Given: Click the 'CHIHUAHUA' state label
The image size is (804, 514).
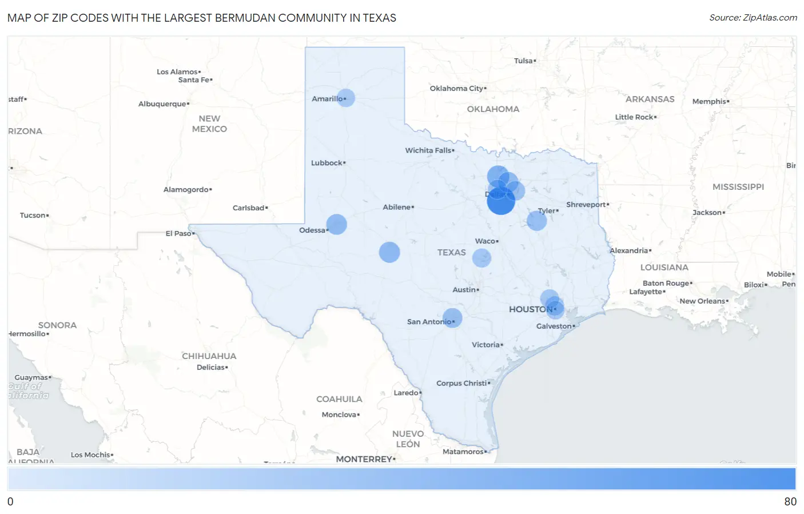Looking at the screenshot, I should [209, 356].
